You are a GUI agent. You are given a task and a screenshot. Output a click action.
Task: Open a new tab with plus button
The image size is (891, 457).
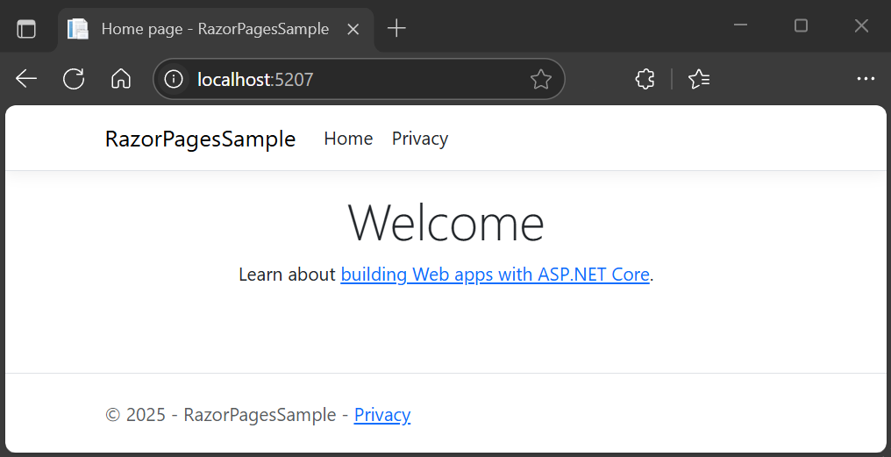pyautogui.click(x=396, y=29)
